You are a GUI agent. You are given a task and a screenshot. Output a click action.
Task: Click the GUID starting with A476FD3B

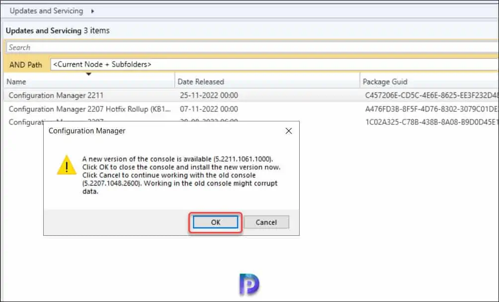(x=432, y=109)
